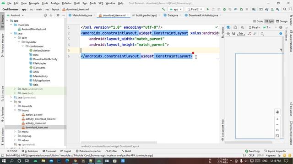The image size is (293, 164).
Task: Open the SDK Manager icon
Action: (278, 9)
